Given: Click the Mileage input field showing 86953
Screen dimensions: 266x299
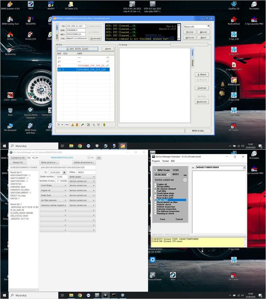Looking at the screenshot, I should coord(86,172).
